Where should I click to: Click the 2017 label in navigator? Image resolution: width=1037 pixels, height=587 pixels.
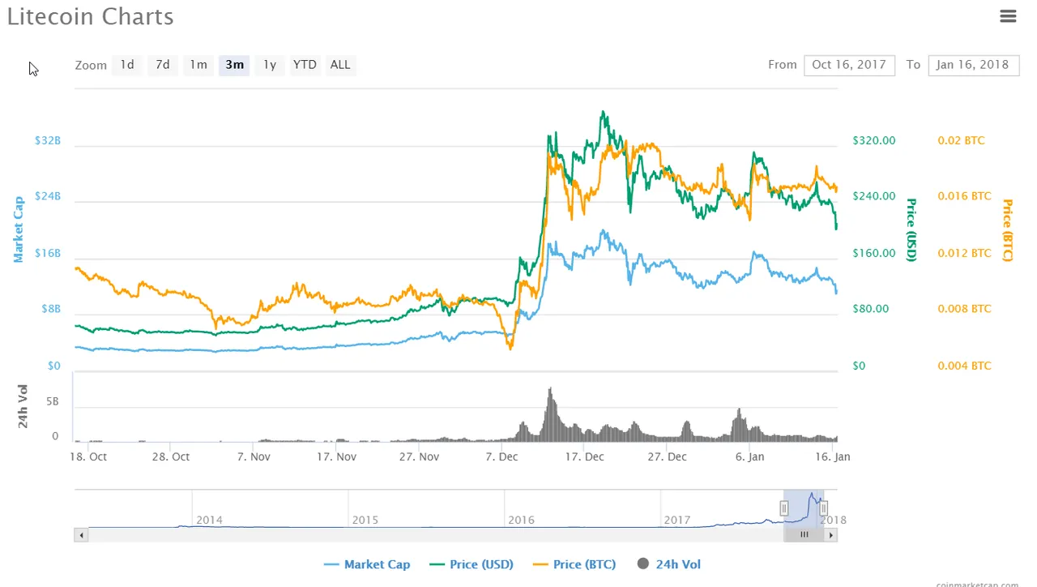tap(678, 520)
